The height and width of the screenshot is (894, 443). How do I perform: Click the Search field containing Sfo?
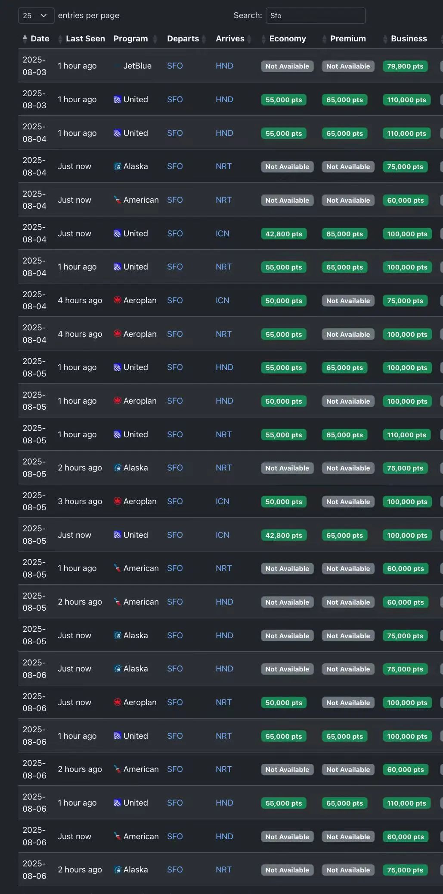316,16
